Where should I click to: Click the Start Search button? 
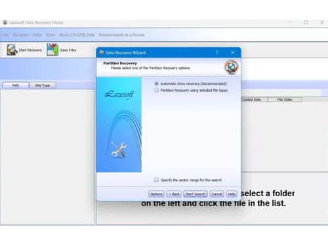[x=195, y=194]
